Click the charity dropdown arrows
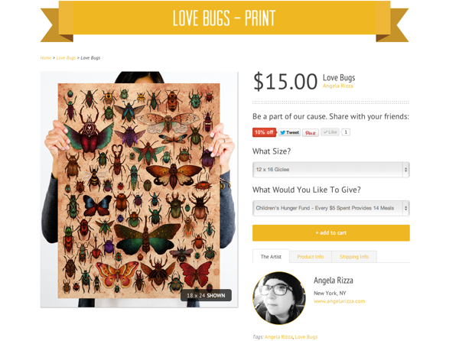This screenshot has height=341, width=459. [405, 208]
